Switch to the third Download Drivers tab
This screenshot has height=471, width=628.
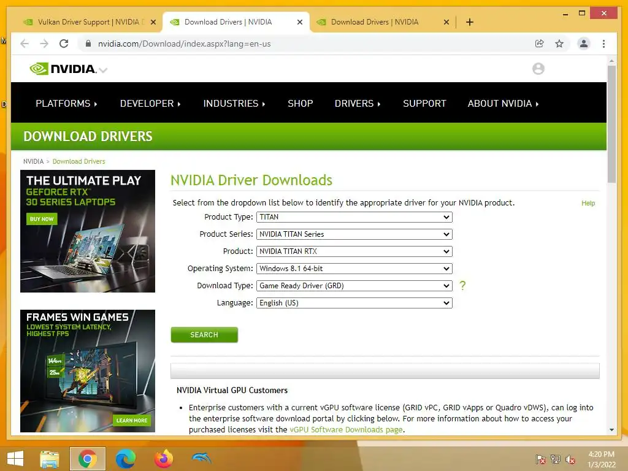pos(375,22)
